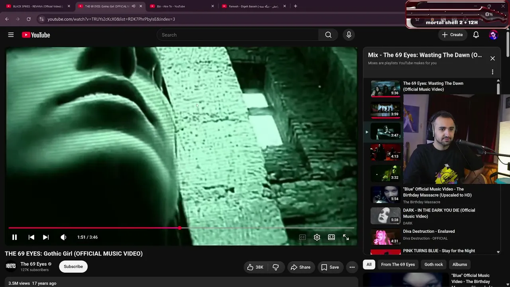Play the Wasting The Dawn 5:36 thumbnail
Viewport: 510px width, 287px height.
coord(386,89)
